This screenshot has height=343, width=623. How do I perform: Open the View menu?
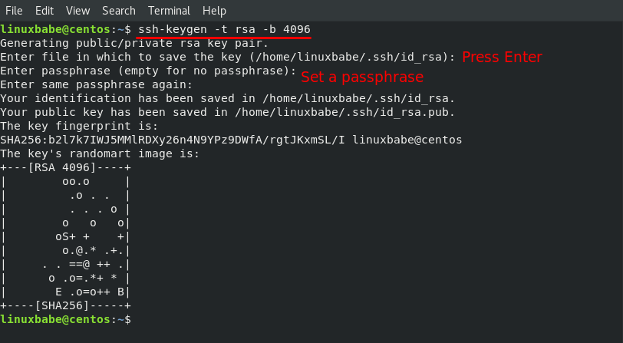coord(77,11)
